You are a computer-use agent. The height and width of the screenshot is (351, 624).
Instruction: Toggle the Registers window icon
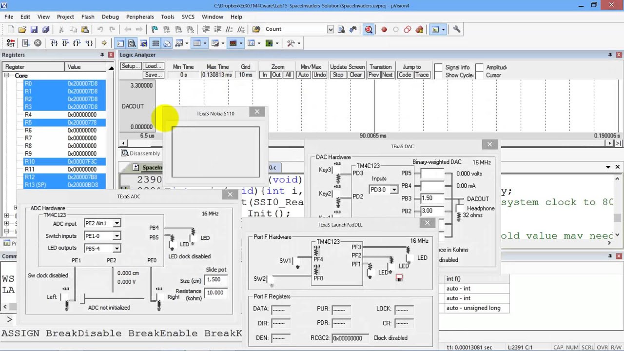(x=156, y=43)
